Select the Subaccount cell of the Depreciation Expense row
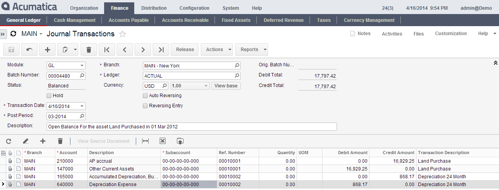Viewport: 499px width, 190px height. [x=189, y=185]
